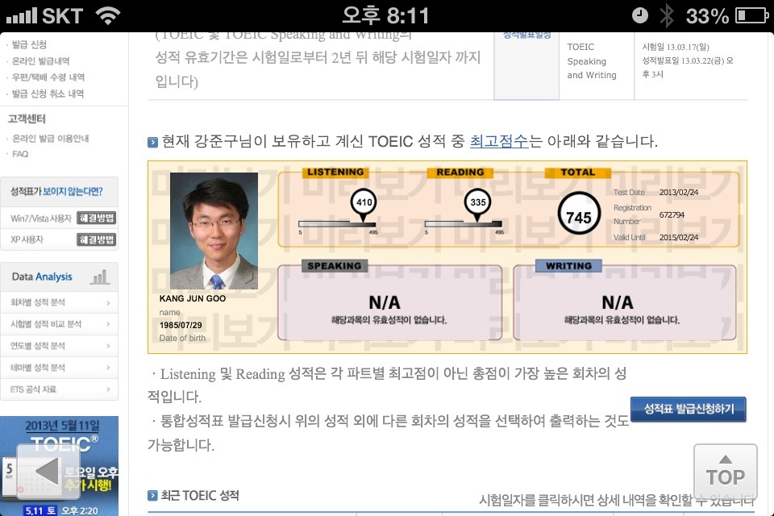
Task: Tap the clock alarm status icon
Action: click(x=639, y=15)
